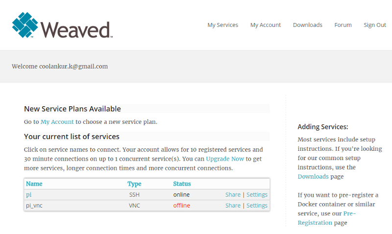Click the Weaved logo
This screenshot has height=234, width=392.
[x=62, y=25]
